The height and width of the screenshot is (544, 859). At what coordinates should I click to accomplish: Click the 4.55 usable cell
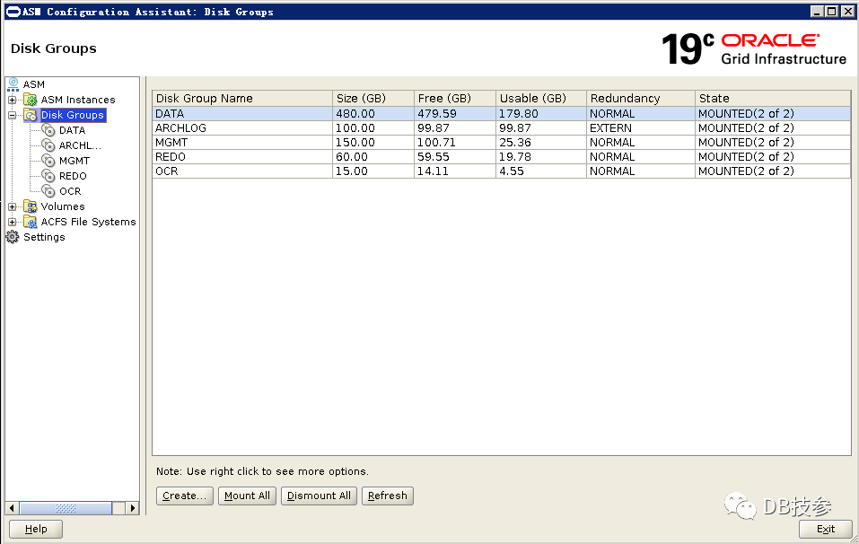(540, 171)
